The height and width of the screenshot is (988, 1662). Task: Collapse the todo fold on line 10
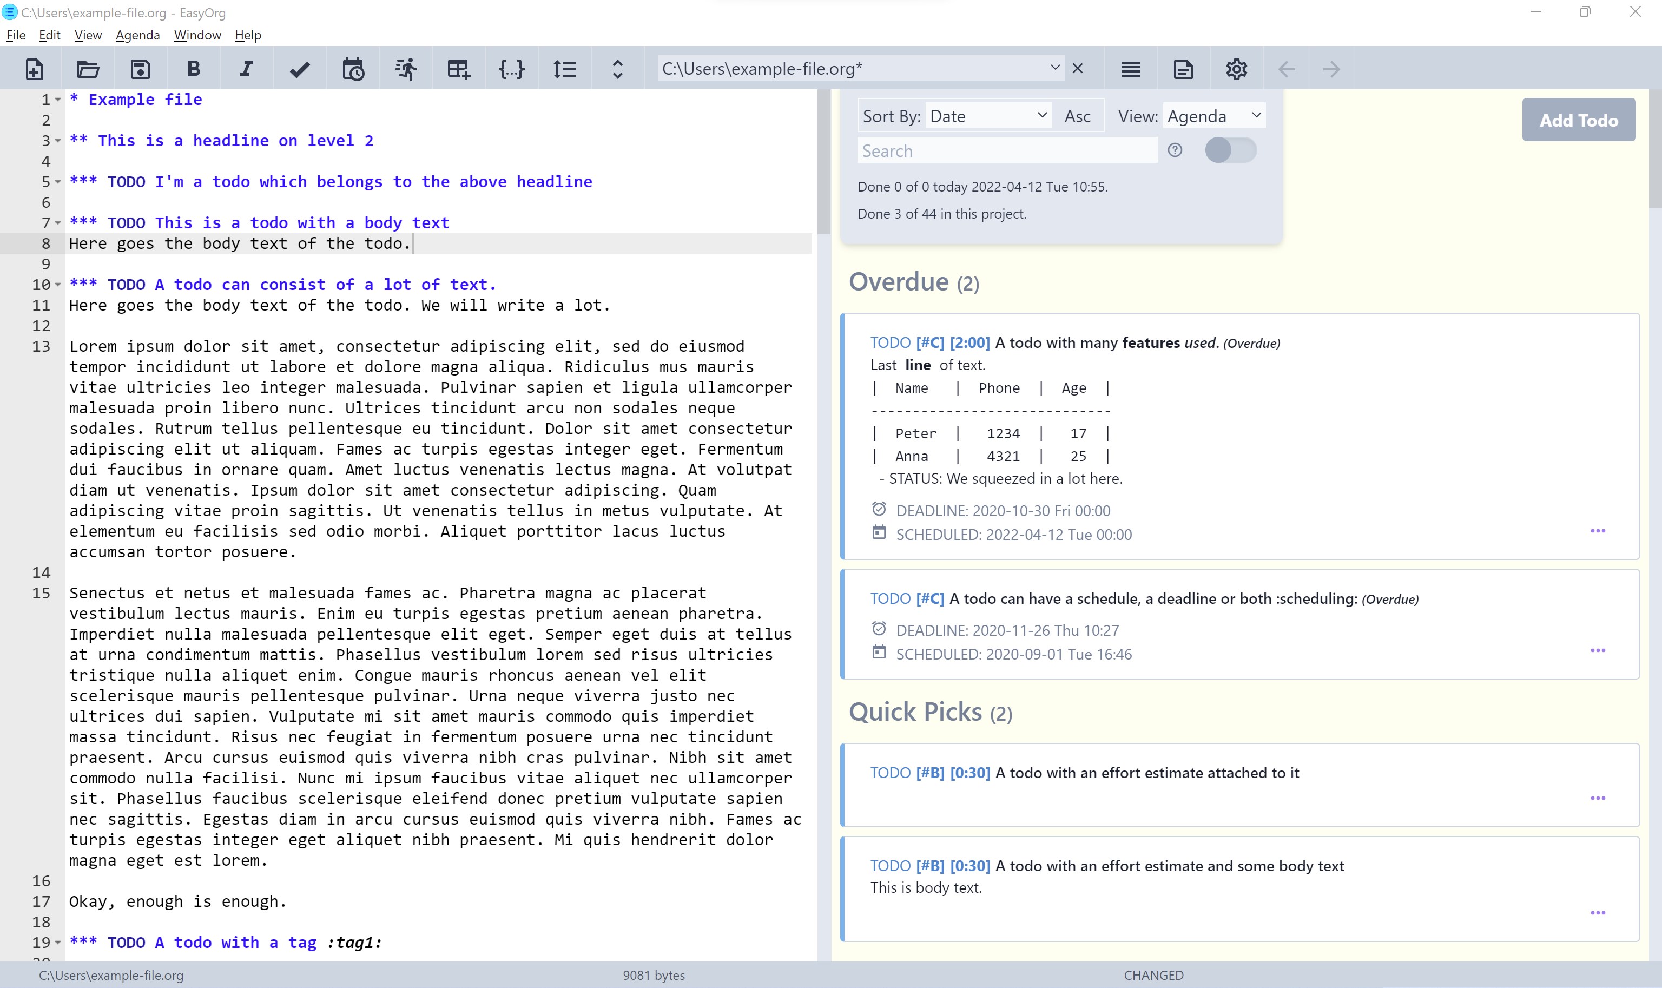coord(58,285)
